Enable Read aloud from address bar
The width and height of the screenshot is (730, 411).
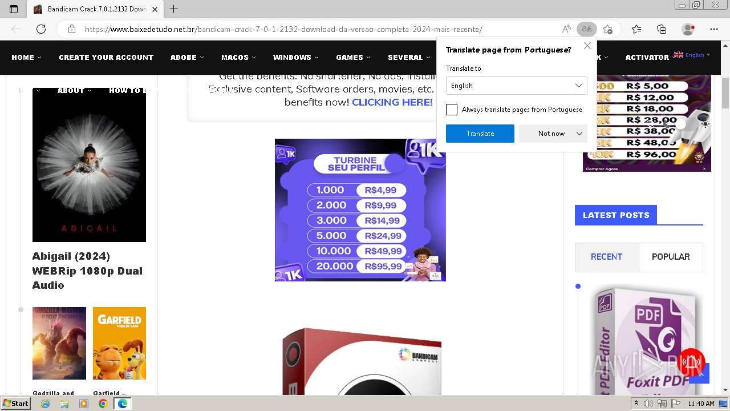click(x=566, y=29)
